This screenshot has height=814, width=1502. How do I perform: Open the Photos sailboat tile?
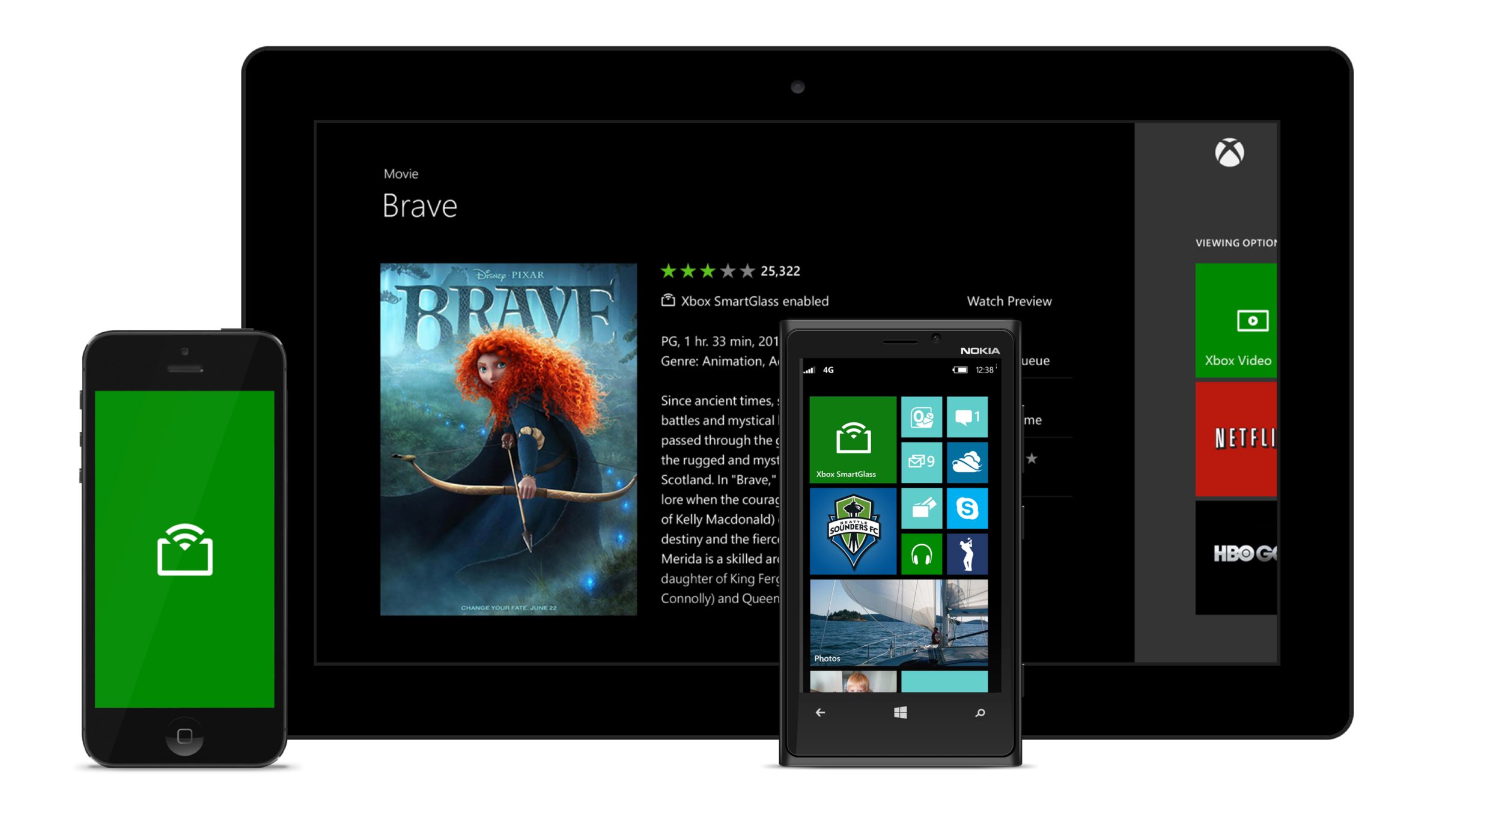898,622
